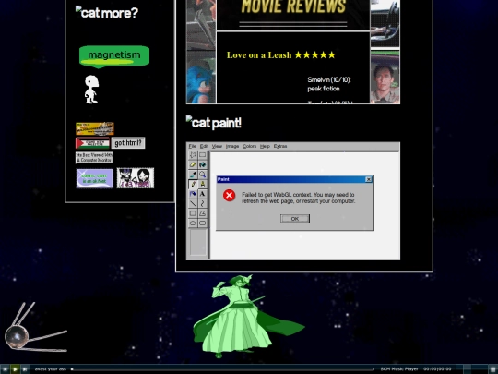Open the Image menu in Paint
Viewport: 498px width, 374px height.
(x=232, y=146)
